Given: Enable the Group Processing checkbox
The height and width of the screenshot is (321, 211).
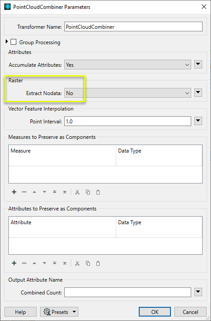Looking at the screenshot, I should coord(14,42).
